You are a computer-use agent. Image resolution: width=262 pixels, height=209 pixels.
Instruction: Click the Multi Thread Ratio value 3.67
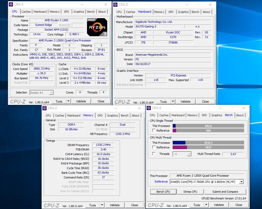click(x=233, y=154)
